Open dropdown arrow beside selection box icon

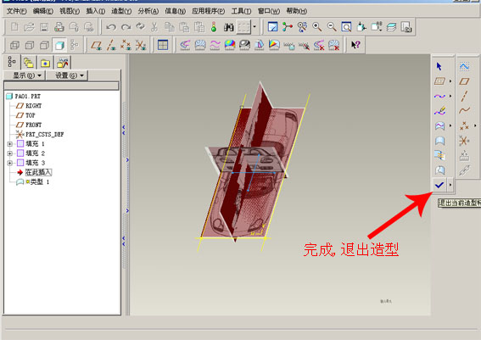pyautogui.click(x=254, y=27)
